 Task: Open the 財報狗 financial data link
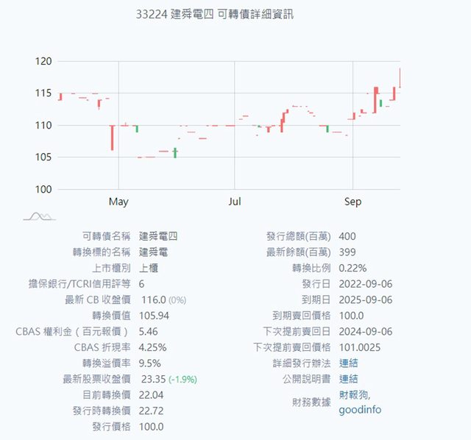(353, 394)
